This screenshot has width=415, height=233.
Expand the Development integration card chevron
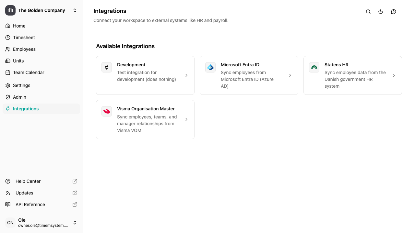186,75
